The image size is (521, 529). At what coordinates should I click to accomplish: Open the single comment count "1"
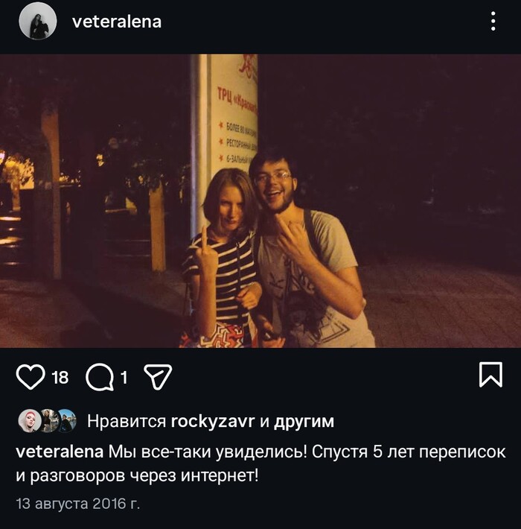(x=124, y=377)
